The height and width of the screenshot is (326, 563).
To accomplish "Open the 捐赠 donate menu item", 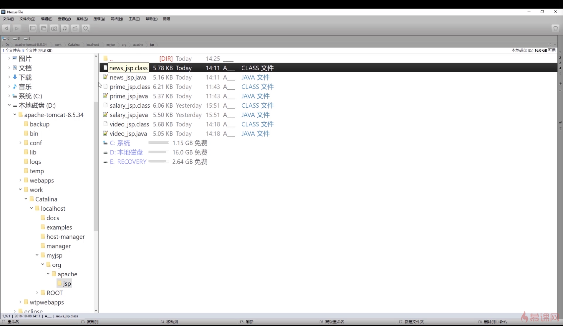I will pos(166,19).
